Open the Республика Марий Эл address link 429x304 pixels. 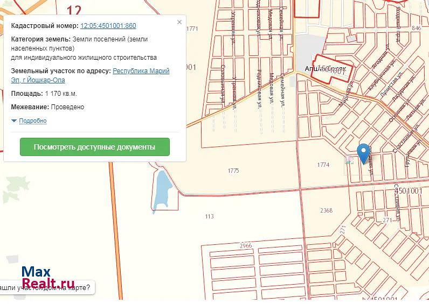tap(141, 71)
